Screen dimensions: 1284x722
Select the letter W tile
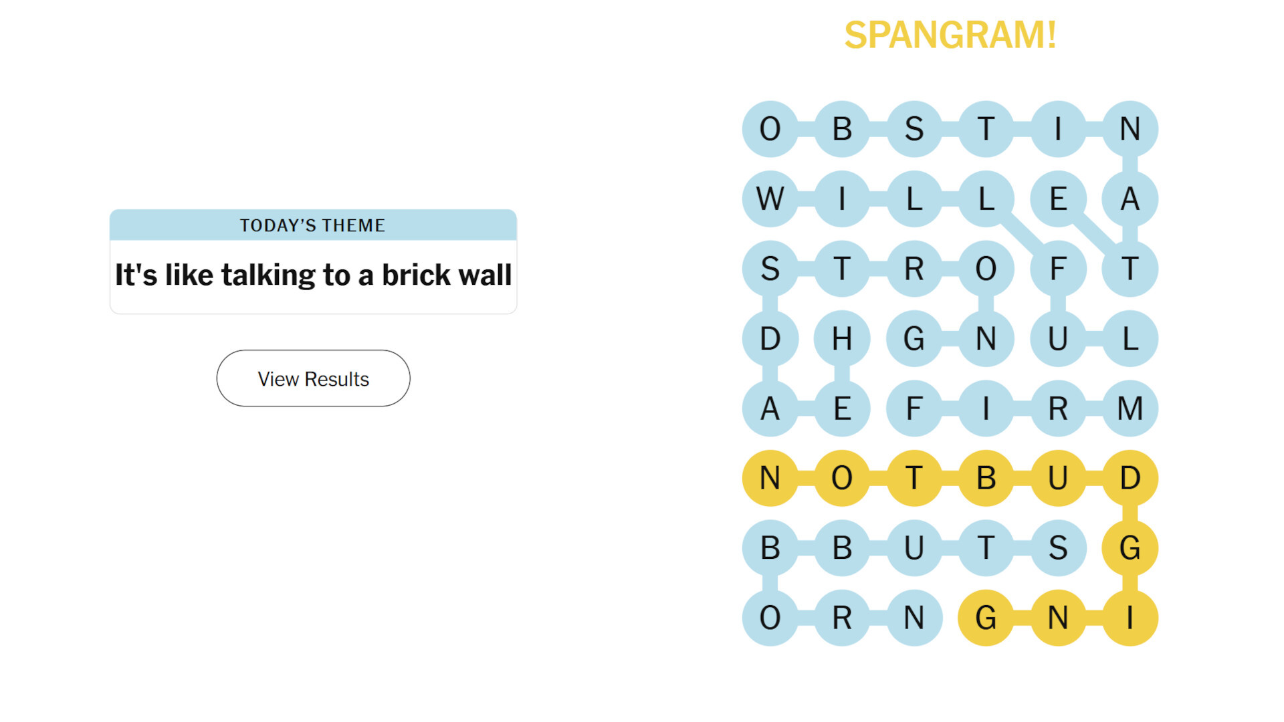pyautogui.click(x=770, y=199)
